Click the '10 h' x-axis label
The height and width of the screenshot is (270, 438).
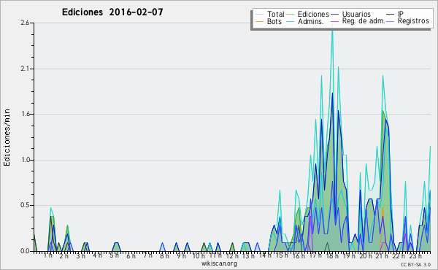coord(199,256)
